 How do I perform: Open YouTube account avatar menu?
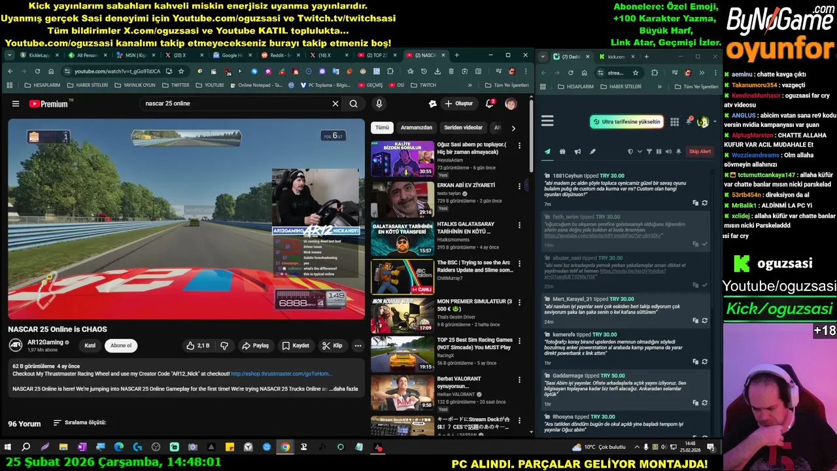click(511, 103)
